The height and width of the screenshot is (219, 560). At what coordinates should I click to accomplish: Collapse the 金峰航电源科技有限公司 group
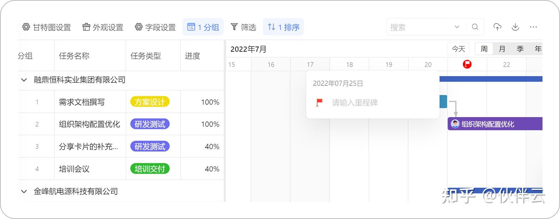click(24, 191)
